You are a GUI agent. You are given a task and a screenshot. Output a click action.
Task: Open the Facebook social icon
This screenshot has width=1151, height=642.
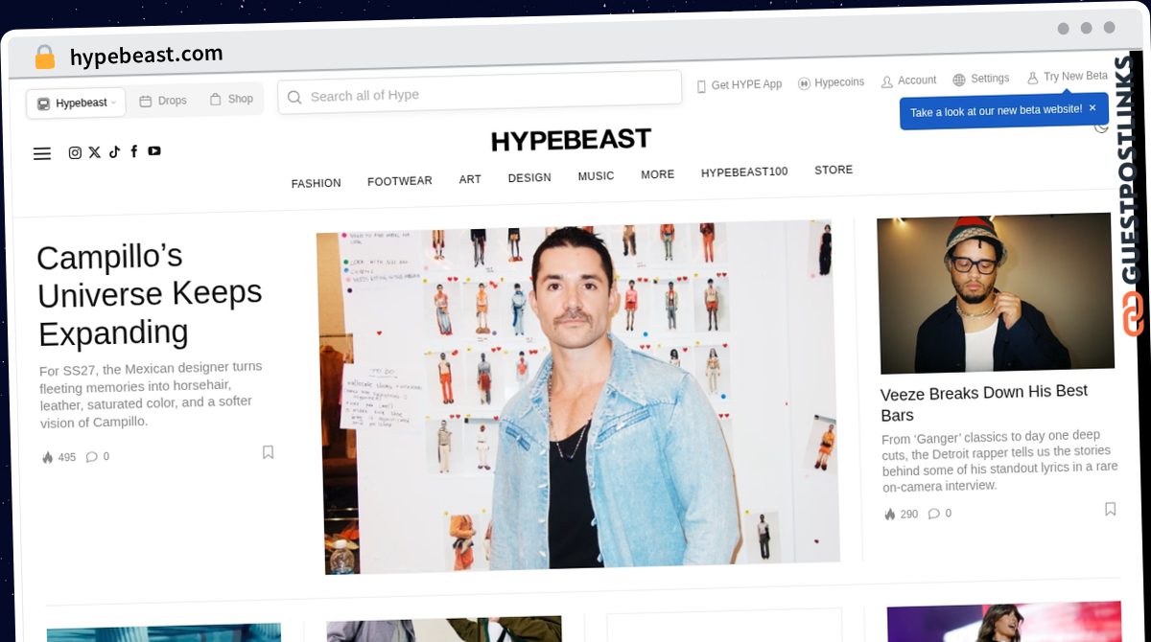click(133, 151)
